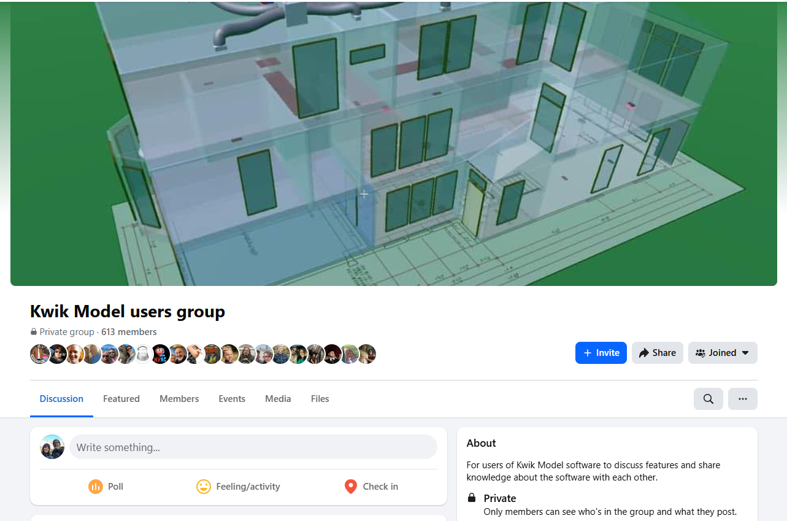Click the blue Invite button

pos(601,353)
